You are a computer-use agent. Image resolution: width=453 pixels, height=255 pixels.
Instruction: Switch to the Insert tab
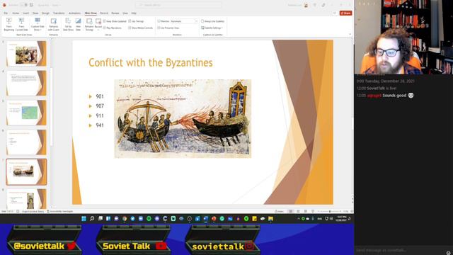pyautogui.click(x=26, y=13)
